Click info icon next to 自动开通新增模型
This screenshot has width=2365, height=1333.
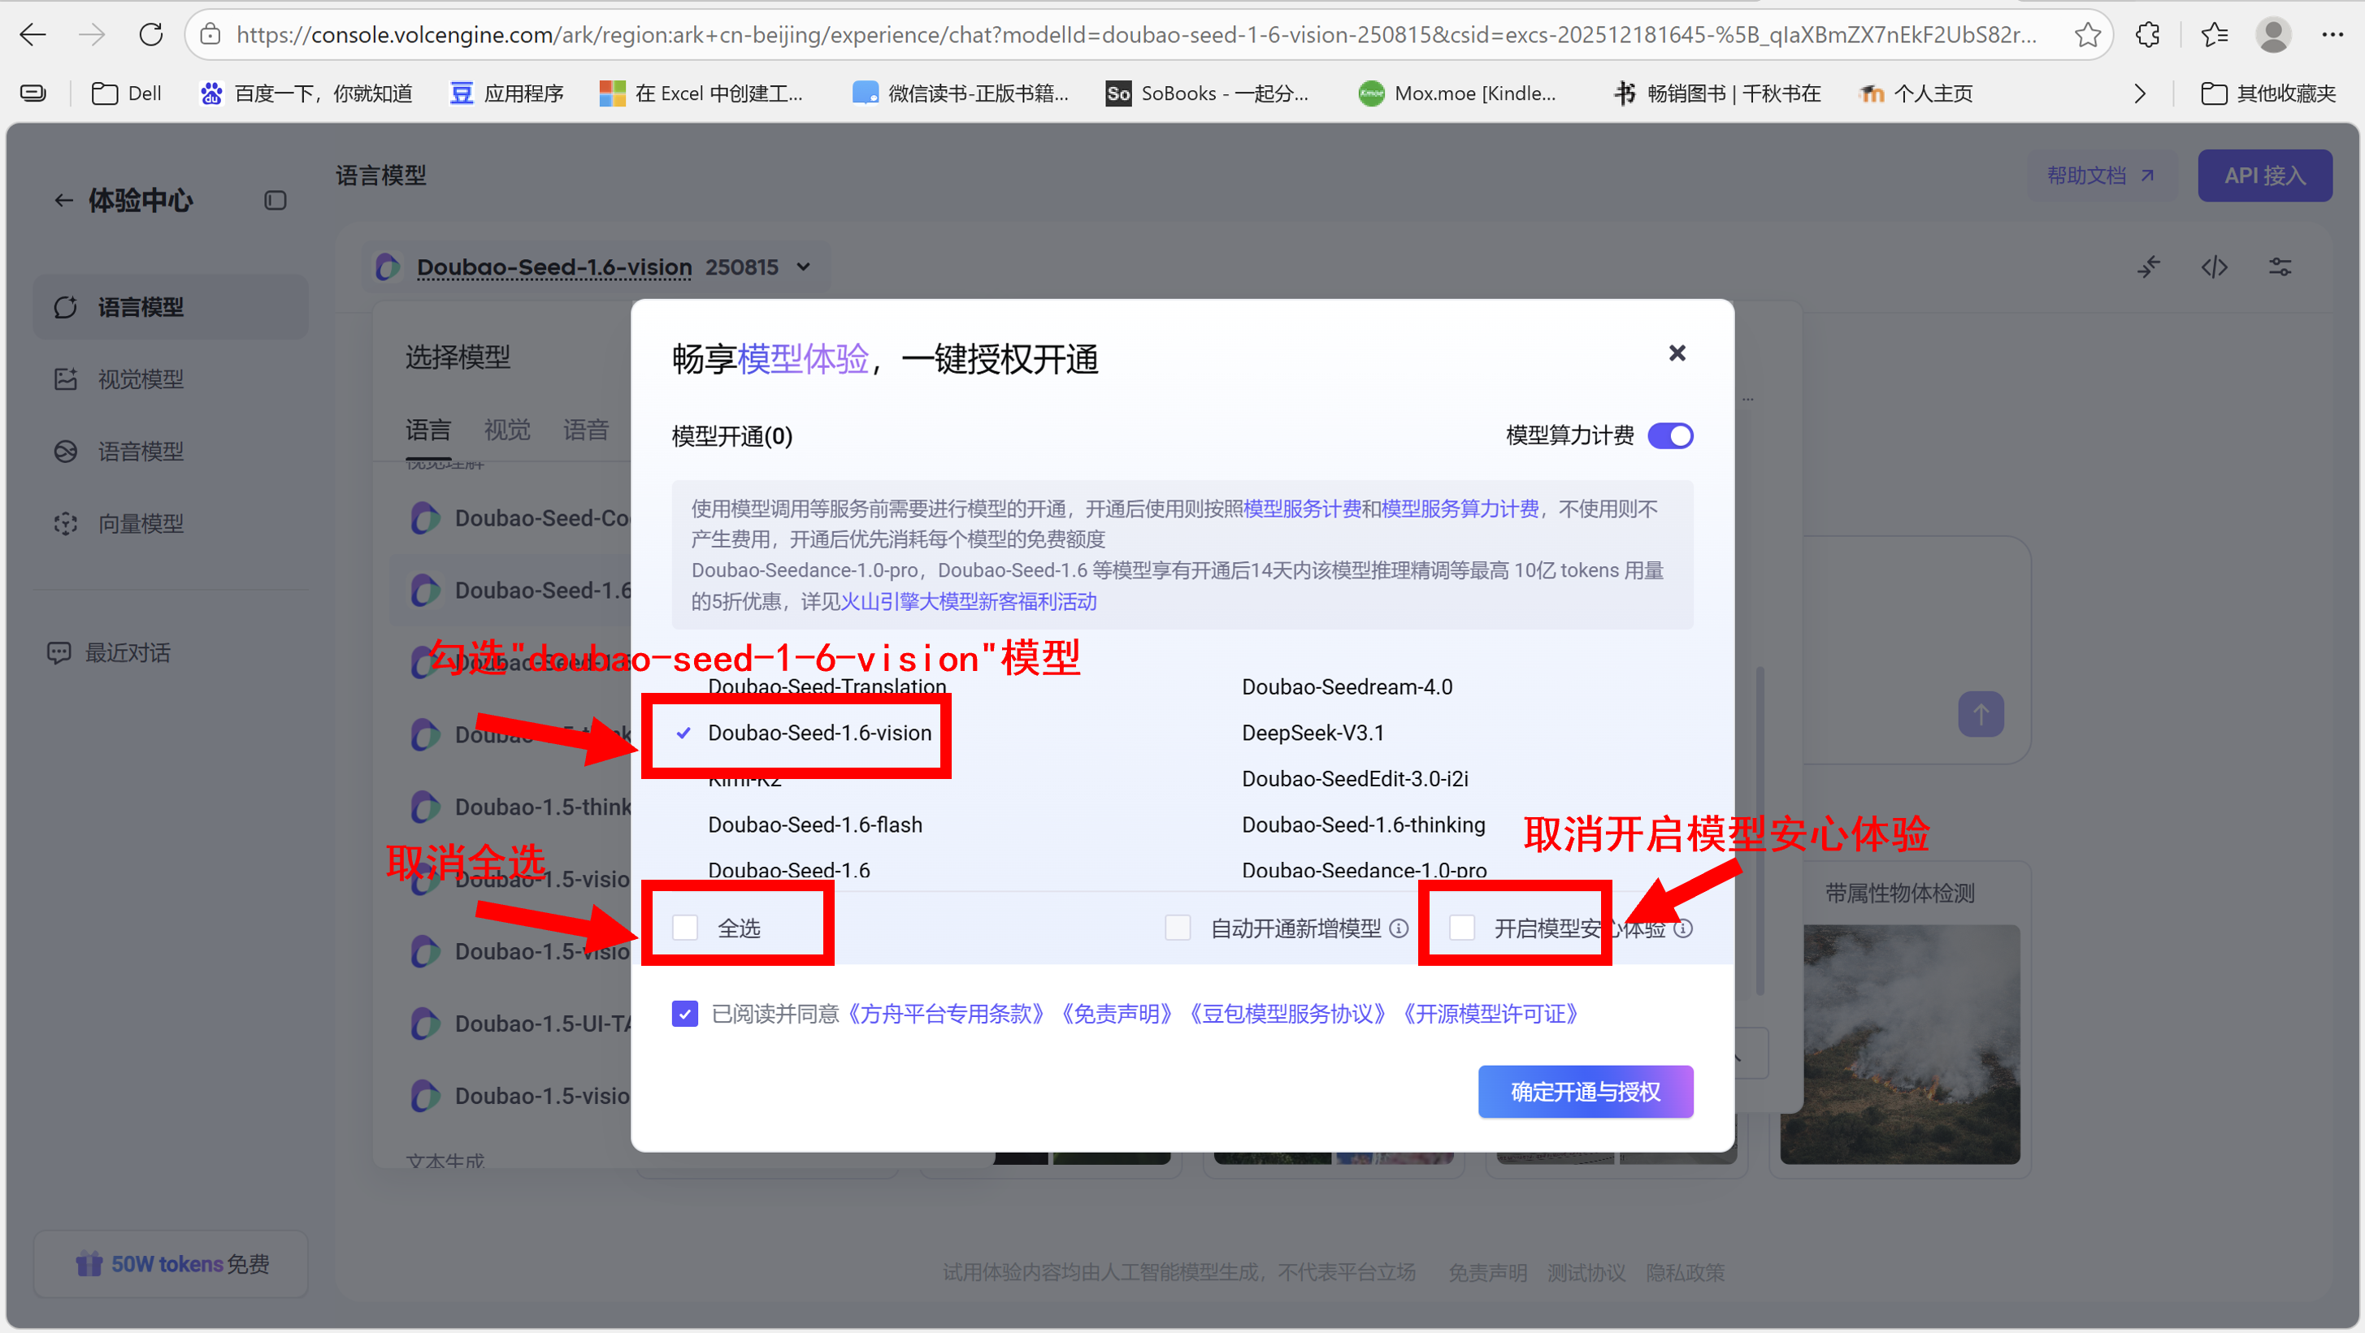1398,928
